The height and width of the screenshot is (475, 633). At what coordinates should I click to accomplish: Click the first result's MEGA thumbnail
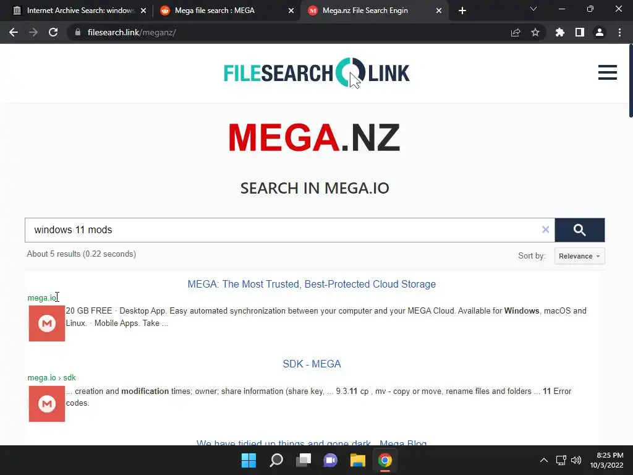click(x=47, y=323)
